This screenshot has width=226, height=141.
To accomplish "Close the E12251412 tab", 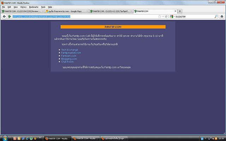I will [131, 11].
